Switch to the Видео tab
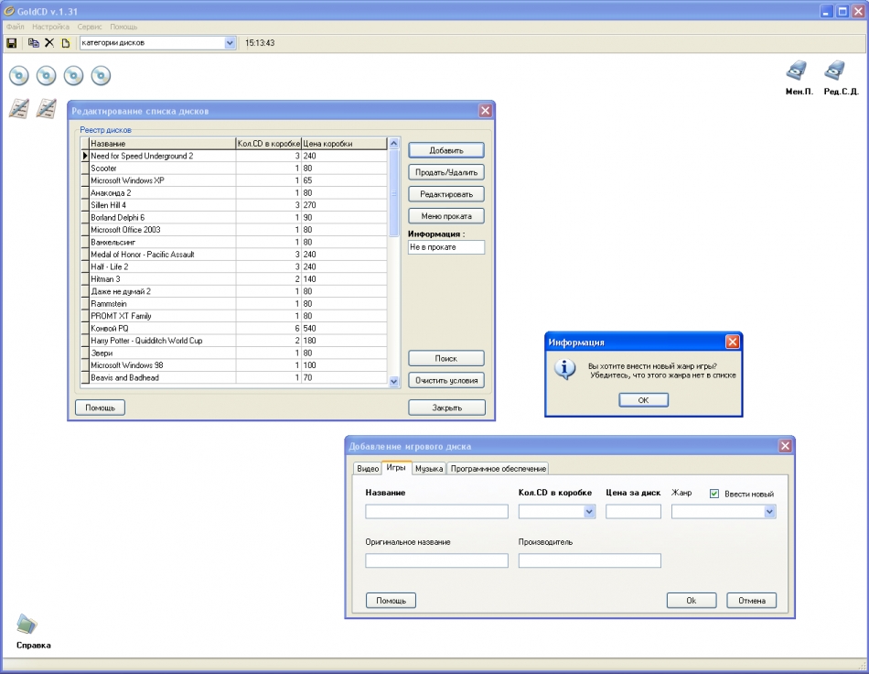The height and width of the screenshot is (674, 869). click(368, 469)
